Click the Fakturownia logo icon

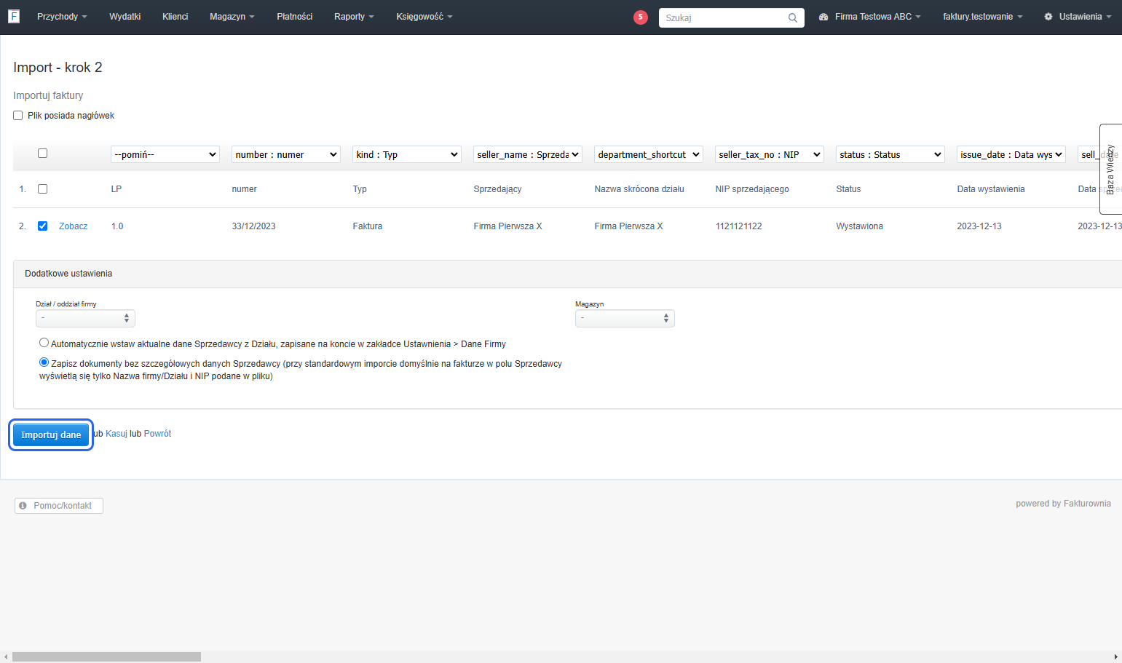tap(14, 16)
